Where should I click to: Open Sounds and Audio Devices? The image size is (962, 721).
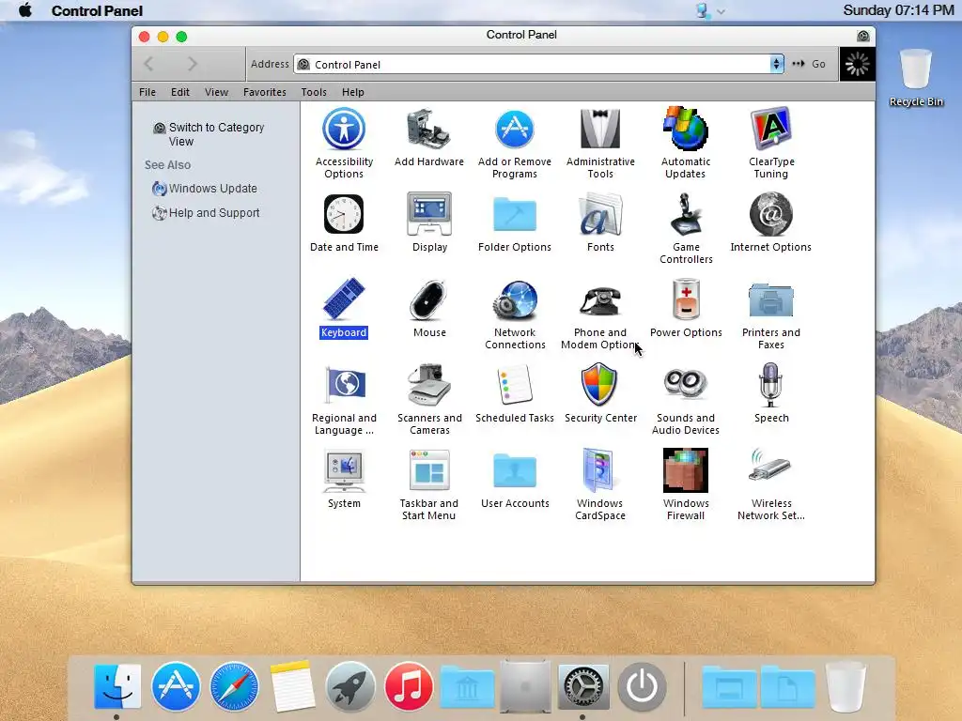coord(685,385)
